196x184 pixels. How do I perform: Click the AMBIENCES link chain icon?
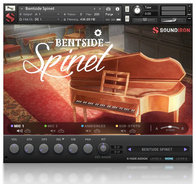coord(97,131)
